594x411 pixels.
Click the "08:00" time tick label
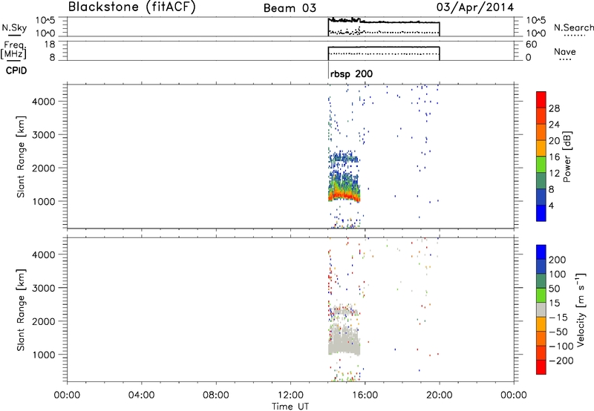(216, 395)
